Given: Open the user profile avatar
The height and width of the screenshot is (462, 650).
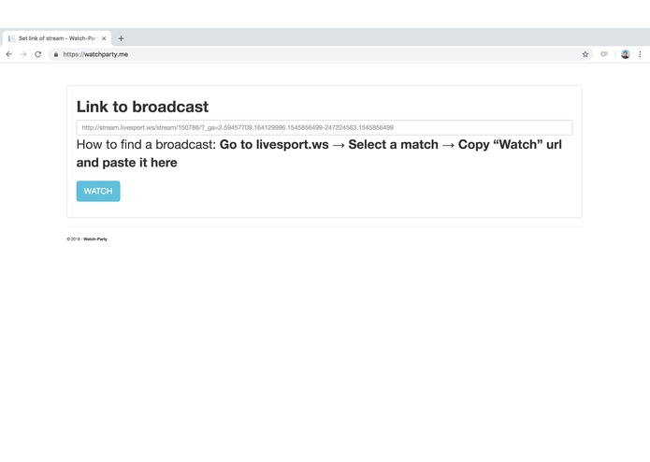Looking at the screenshot, I should point(625,54).
